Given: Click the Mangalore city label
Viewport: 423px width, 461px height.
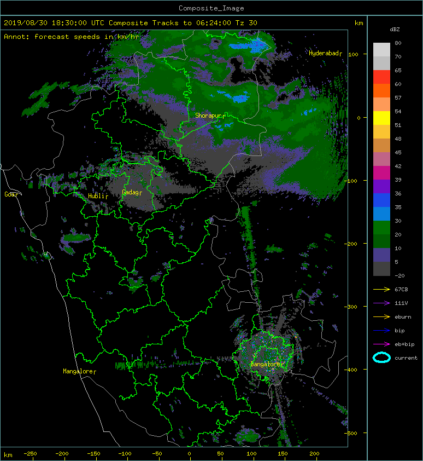Looking at the screenshot, I should pos(78,371).
